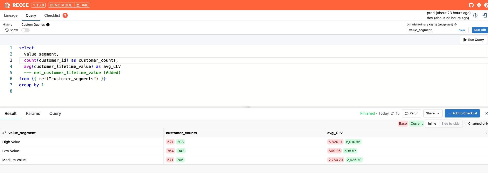Click the 'group by 1' code line
The height and width of the screenshot is (173, 488).
tap(31, 85)
